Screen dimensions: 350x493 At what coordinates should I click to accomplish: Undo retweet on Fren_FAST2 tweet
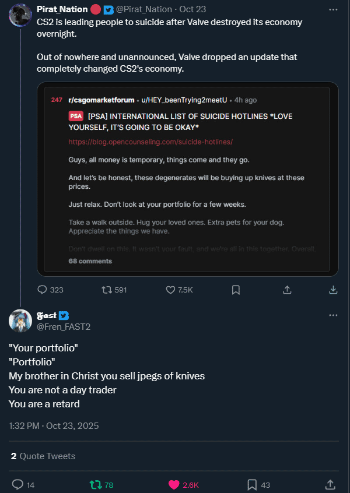click(93, 484)
